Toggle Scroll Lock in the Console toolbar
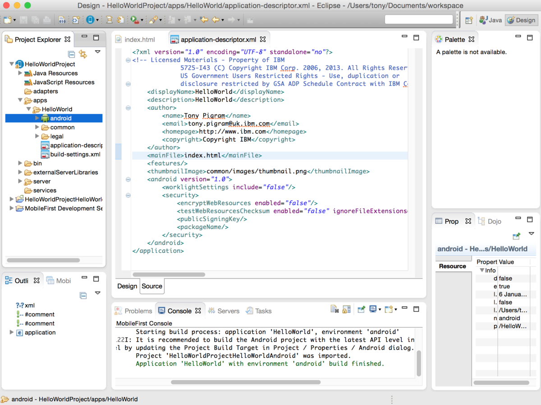The image size is (541, 405). pos(346,310)
